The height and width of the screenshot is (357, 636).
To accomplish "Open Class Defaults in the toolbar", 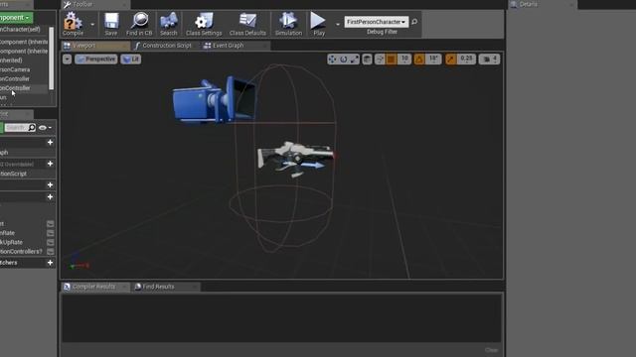I will [247, 24].
